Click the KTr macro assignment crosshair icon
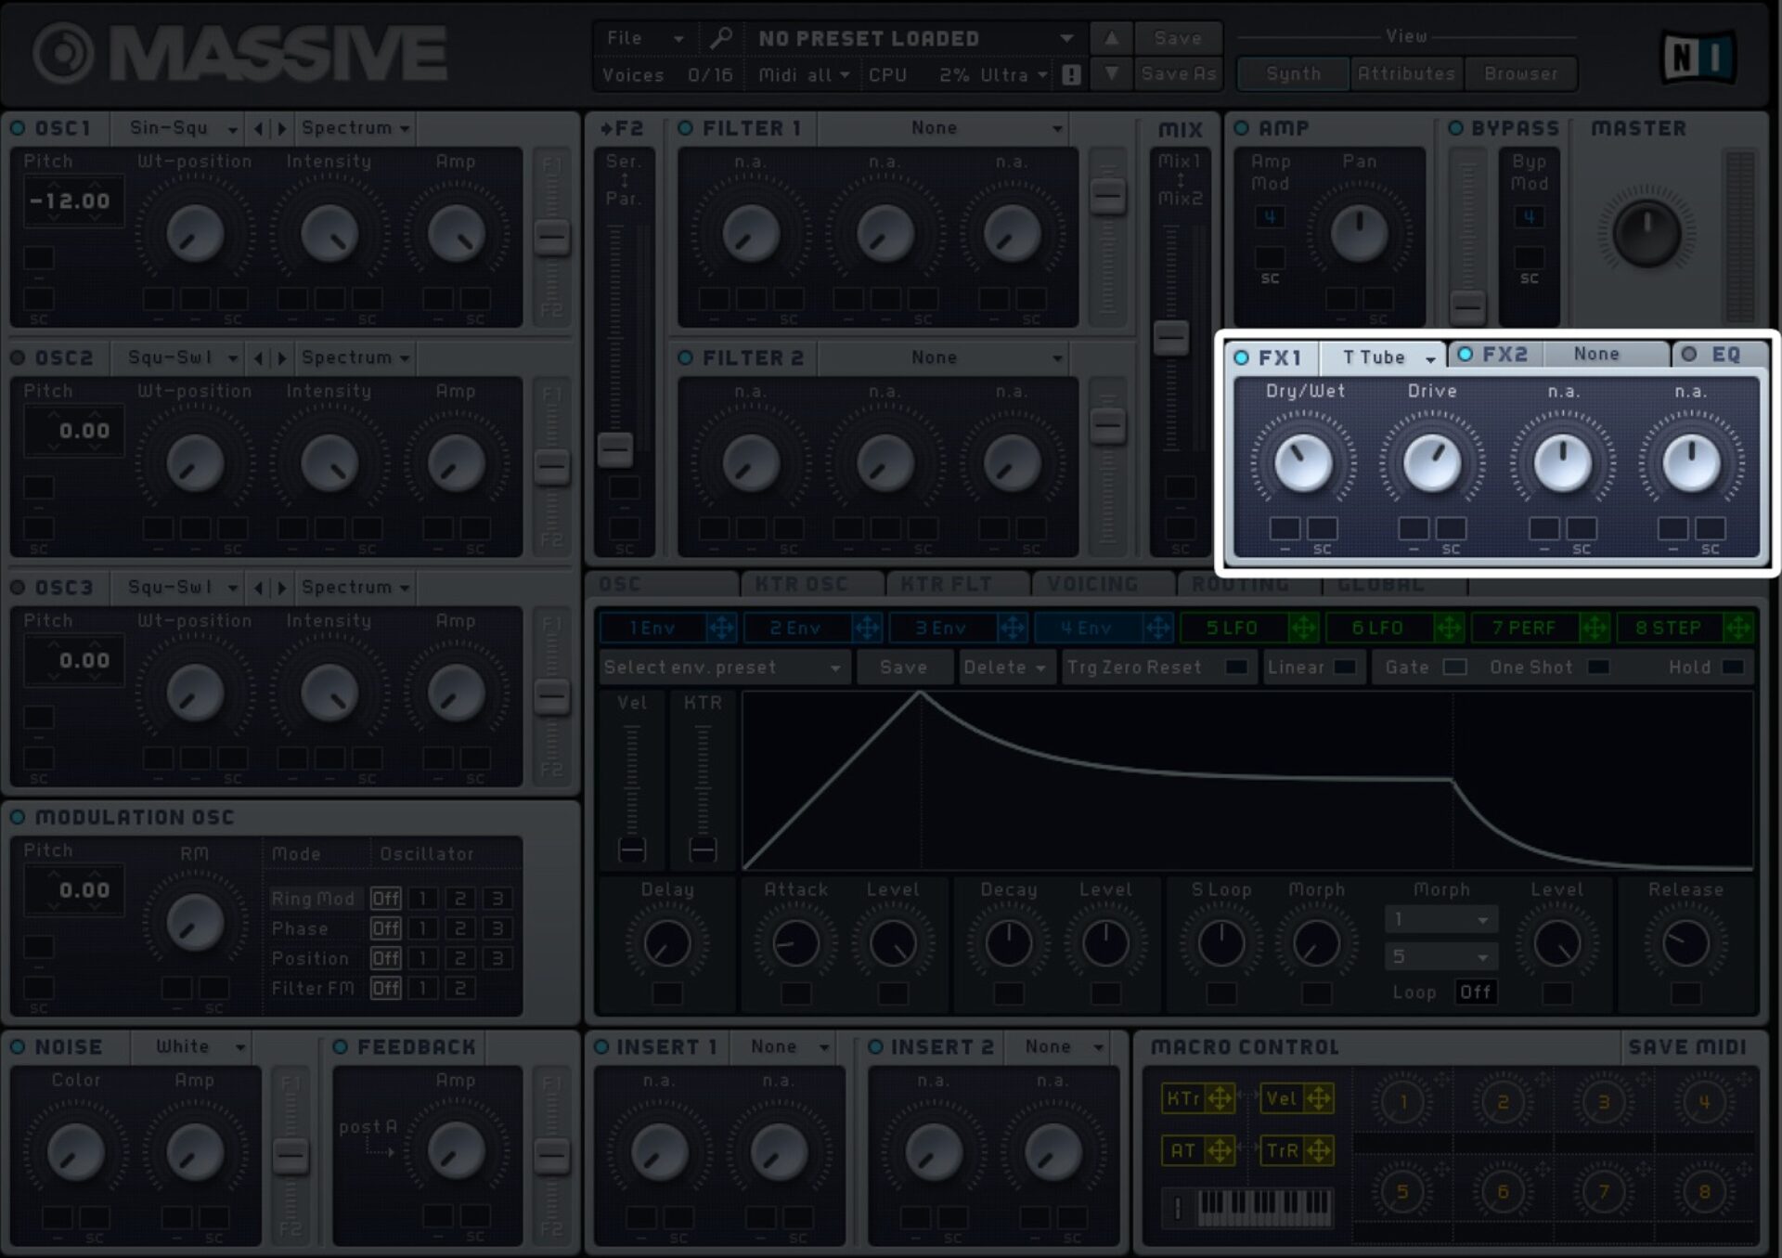This screenshot has width=1782, height=1258. 1220,1098
